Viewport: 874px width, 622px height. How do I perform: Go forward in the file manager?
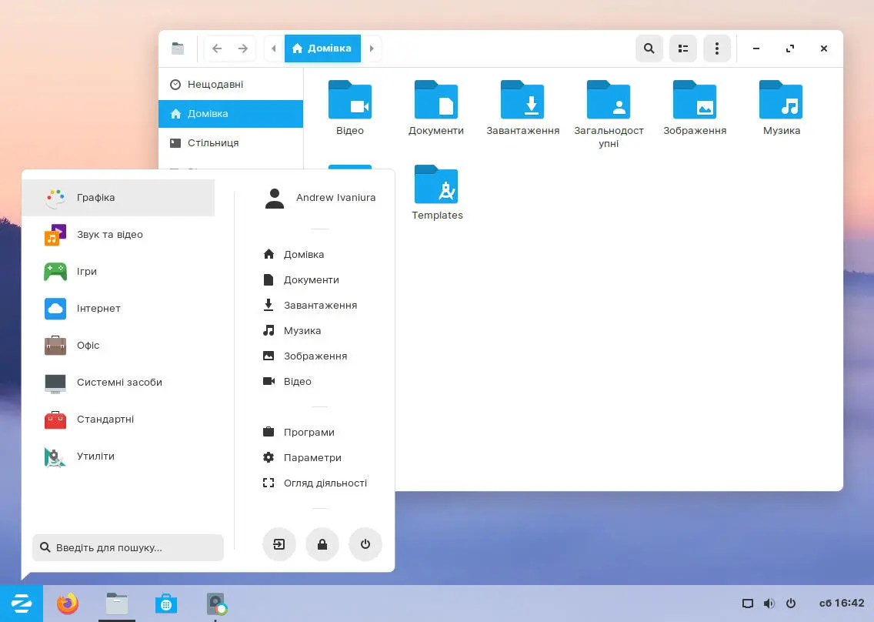pos(243,48)
